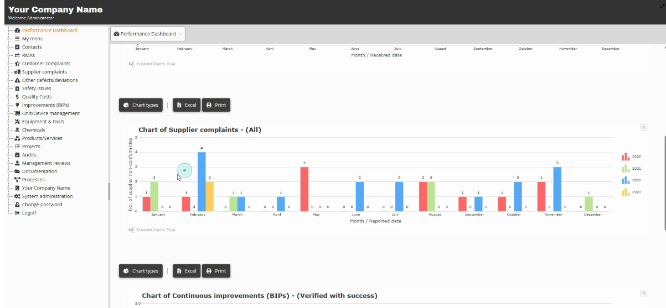Screen dimensions: 666x308
Task: Click the sidebar splitter handle
Action: (x=109, y=192)
